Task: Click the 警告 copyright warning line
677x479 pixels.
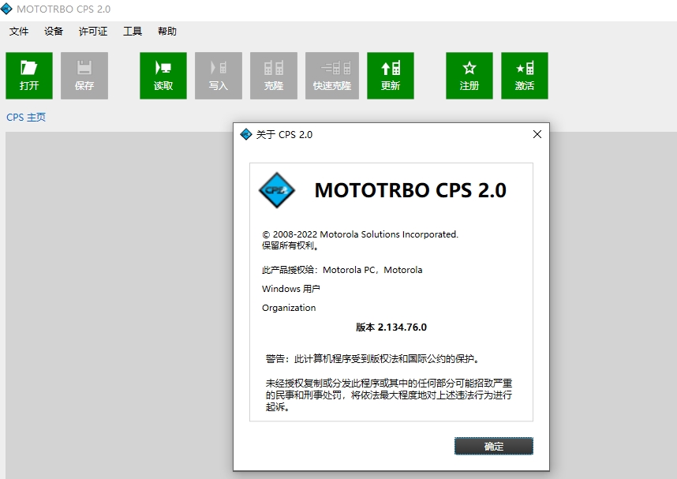Action: [373, 358]
